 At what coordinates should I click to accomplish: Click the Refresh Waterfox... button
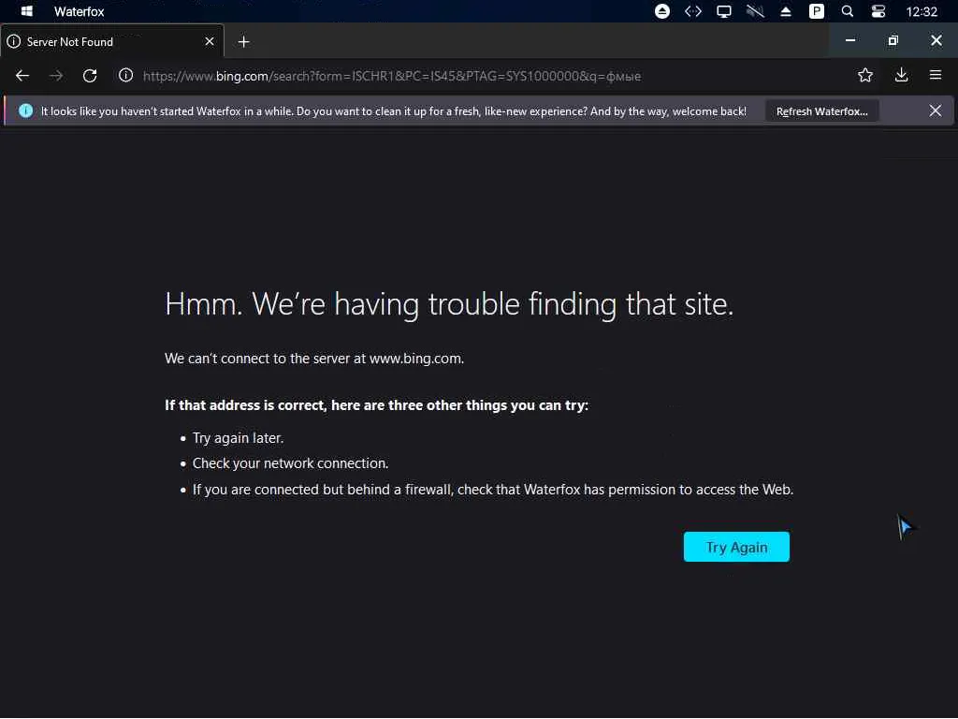pyautogui.click(x=821, y=111)
